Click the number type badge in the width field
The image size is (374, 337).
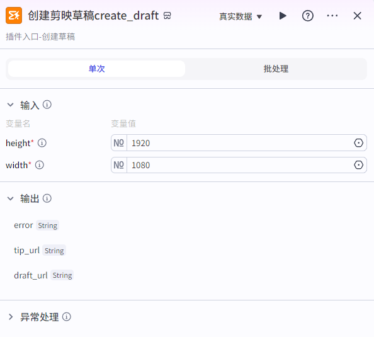coord(119,165)
